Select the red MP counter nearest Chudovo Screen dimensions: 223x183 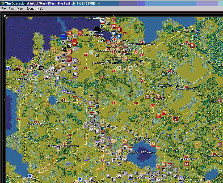(153, 106)
